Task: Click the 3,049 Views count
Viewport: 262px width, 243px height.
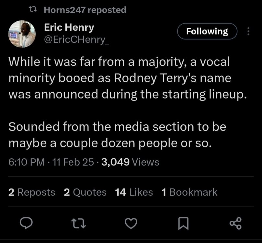Action: pos(130,162)
